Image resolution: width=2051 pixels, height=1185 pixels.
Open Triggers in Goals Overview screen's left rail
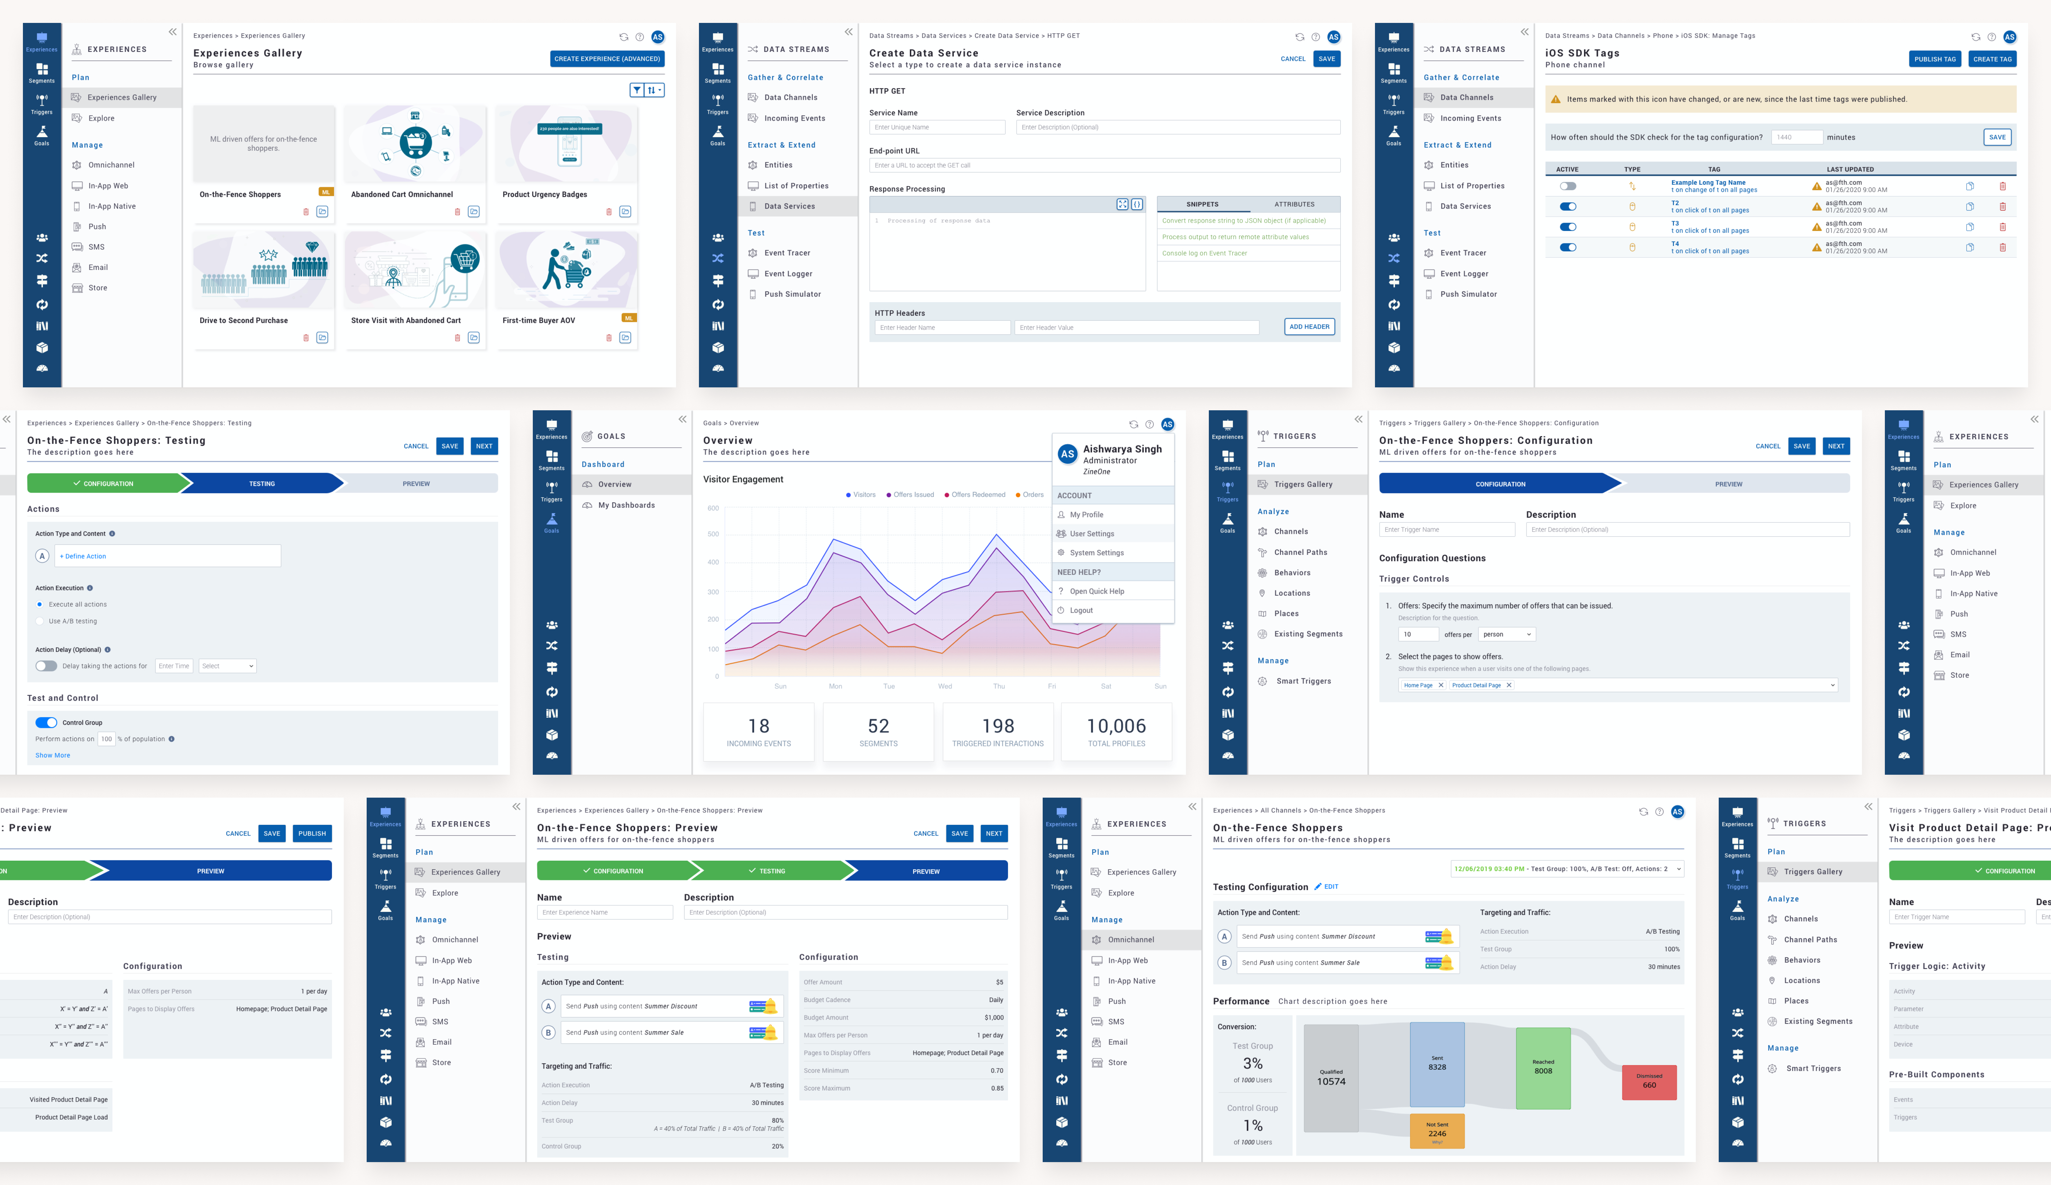[551, 492]
